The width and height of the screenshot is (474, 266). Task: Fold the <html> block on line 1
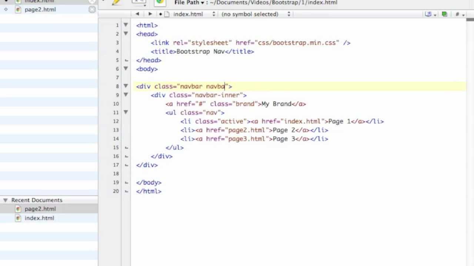click(126, 25)
